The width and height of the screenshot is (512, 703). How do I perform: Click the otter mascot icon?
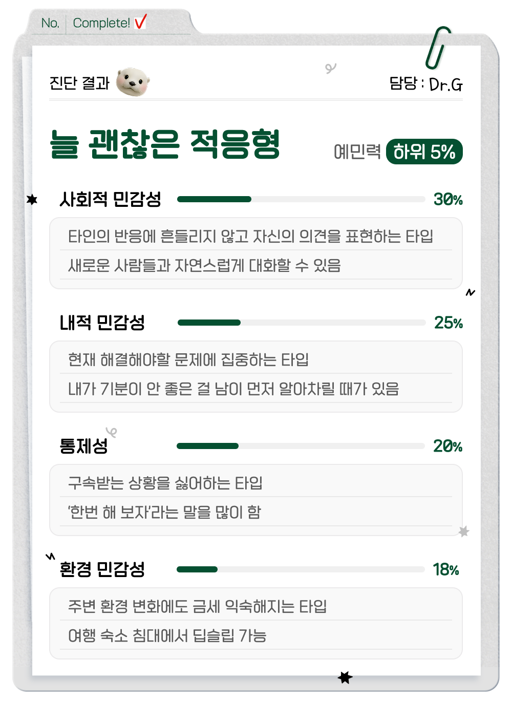coord(133,82)
